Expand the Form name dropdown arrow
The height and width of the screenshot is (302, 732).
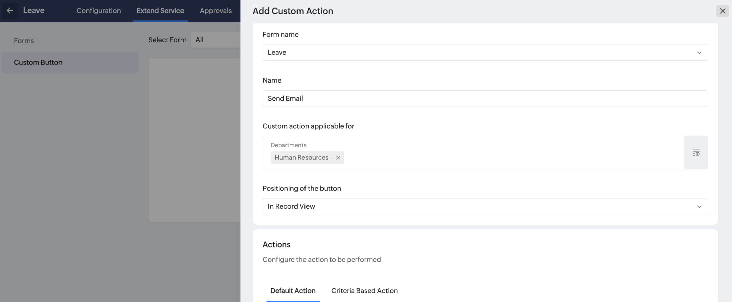point(699,53)
